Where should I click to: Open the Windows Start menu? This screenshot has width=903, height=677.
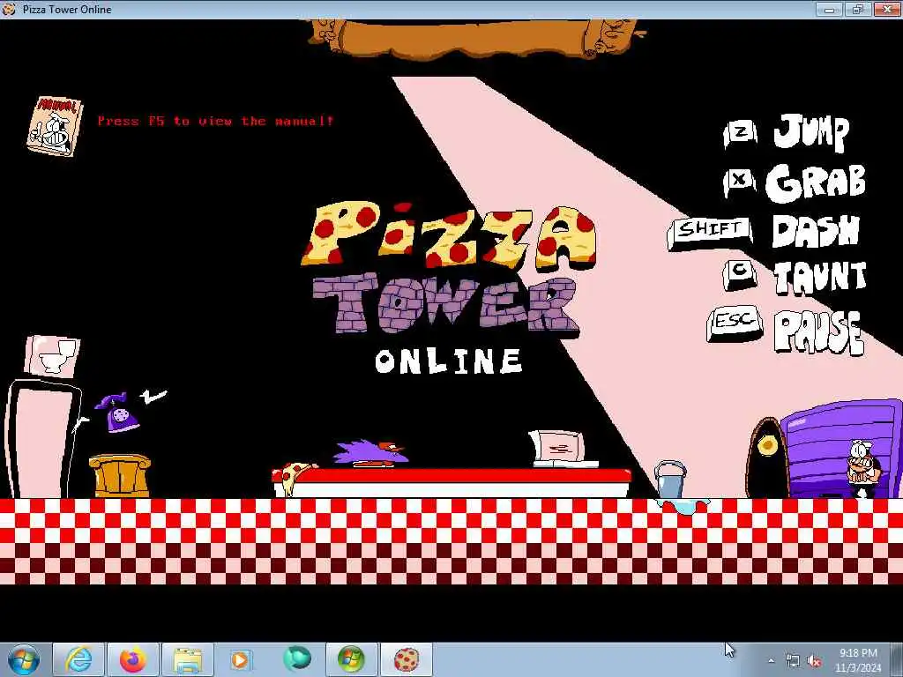pyautogui.click(x=24, y=659)
